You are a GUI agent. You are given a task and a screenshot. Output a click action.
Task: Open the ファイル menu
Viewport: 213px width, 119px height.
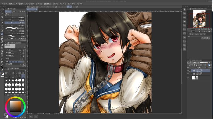click(x=4, y=4)
